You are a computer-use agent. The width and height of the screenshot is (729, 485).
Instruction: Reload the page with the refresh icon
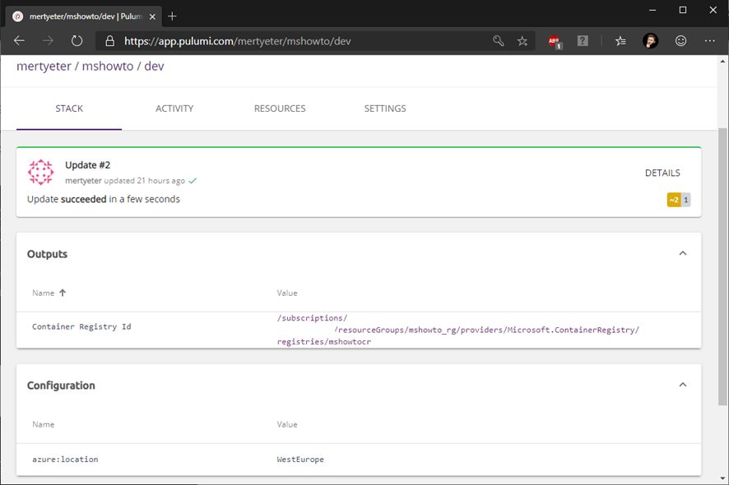(77, 41)
